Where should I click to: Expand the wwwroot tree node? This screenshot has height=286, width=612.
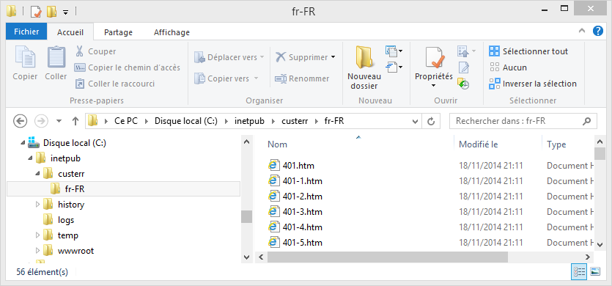[37, 251]
